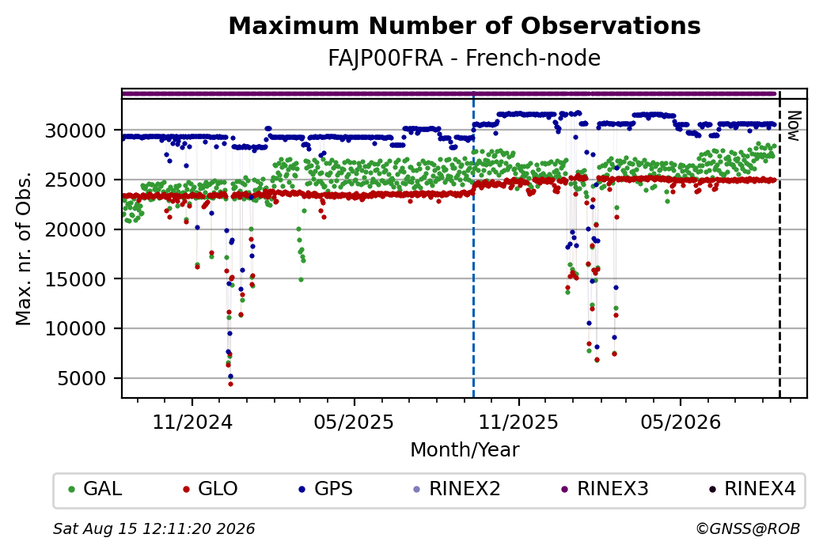Select the GLO legend label
Image resolution: width=823 pixels, height=553 pixels.
(x=218, y=489)
